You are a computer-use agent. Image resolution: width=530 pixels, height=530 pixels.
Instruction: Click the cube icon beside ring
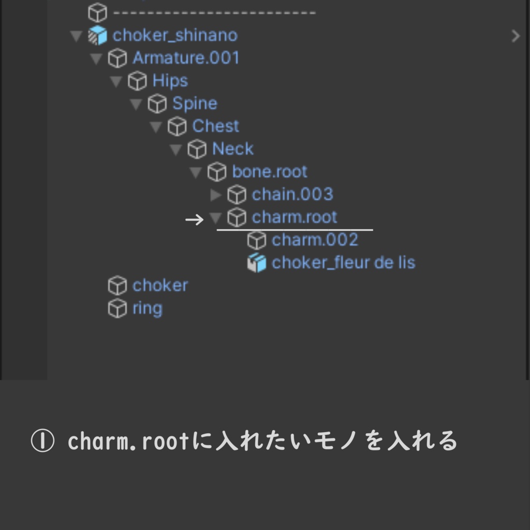[117, 308]
